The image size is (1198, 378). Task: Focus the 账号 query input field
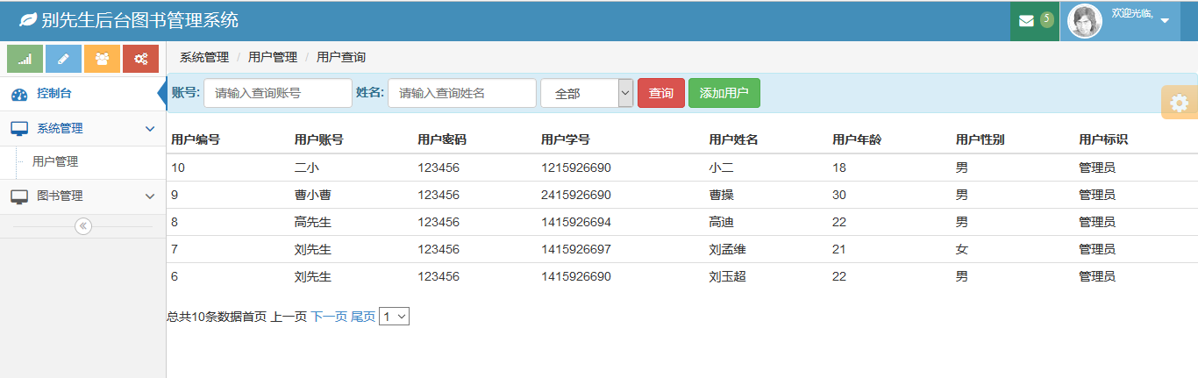point(277,93)
